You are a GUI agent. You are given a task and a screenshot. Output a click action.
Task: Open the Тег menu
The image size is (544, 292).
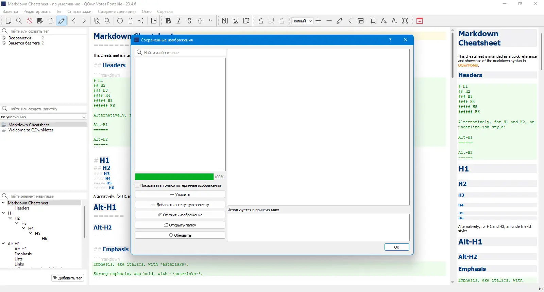point(59,12)
